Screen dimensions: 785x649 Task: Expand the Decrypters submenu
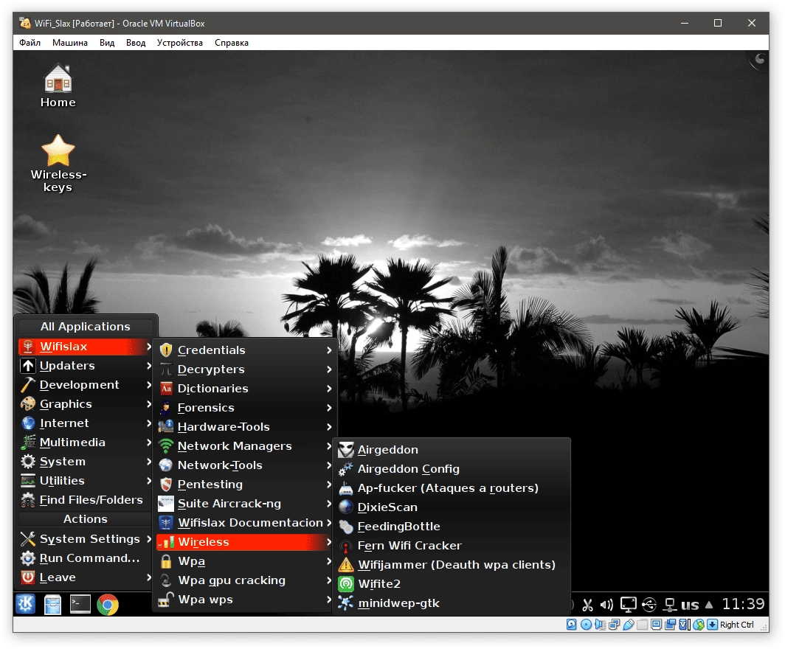coord(245,369)
